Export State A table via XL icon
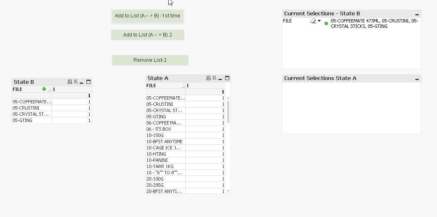The width and height of the screenshot is (437, 217). (214, 78)
